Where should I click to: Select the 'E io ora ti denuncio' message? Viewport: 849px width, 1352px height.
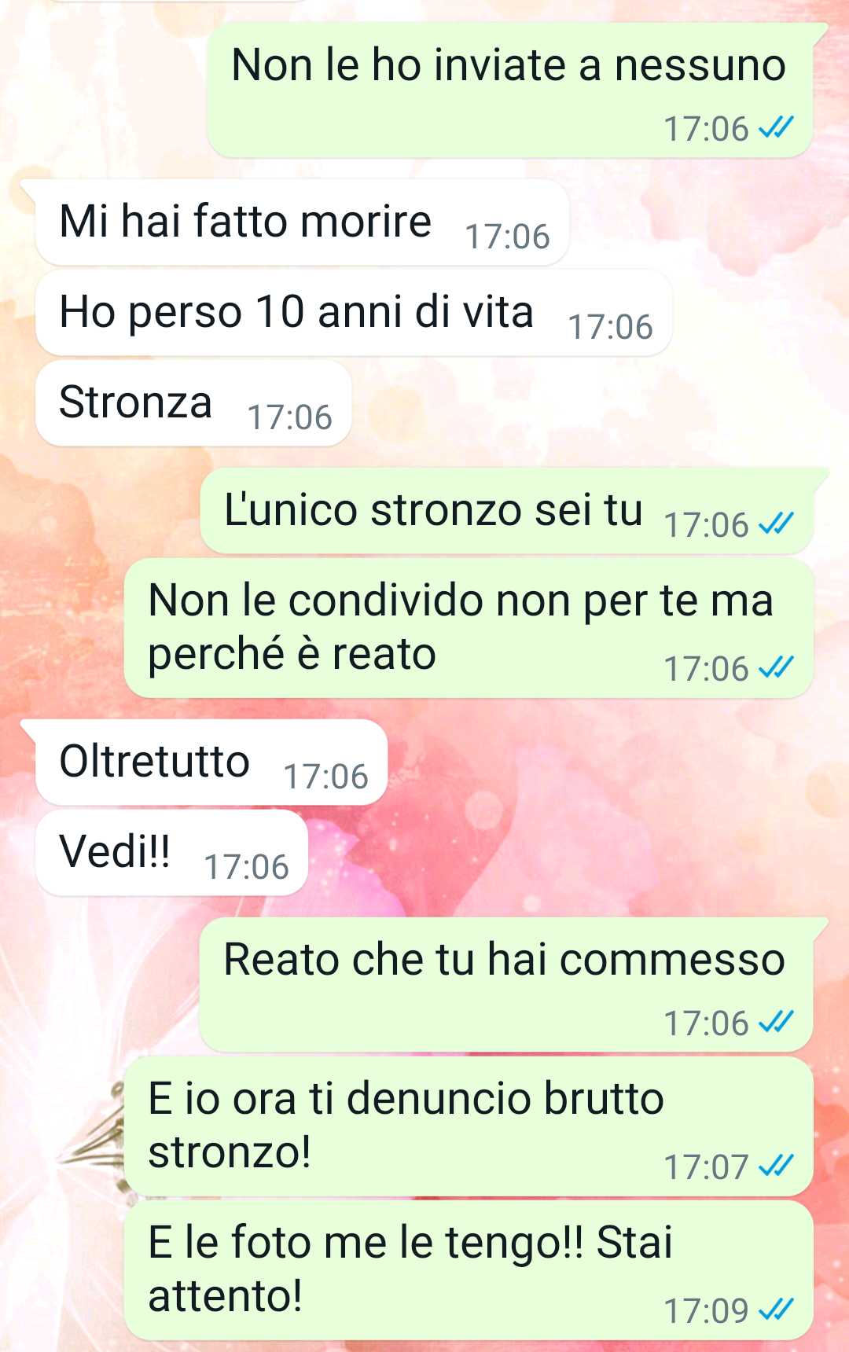[469, 1126]
